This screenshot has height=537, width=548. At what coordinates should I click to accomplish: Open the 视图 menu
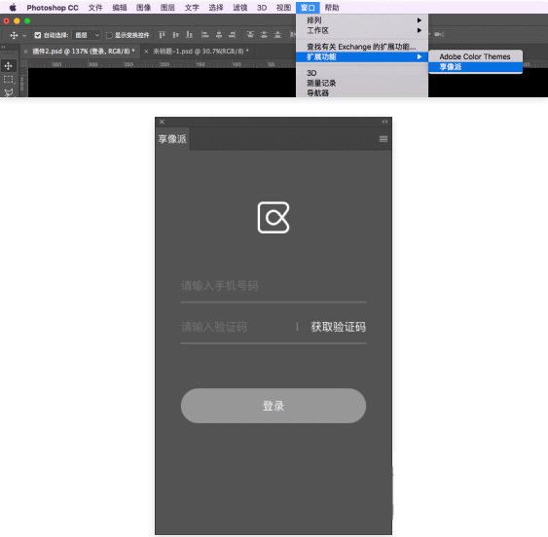pyautogui.click(x=283, y=8)
